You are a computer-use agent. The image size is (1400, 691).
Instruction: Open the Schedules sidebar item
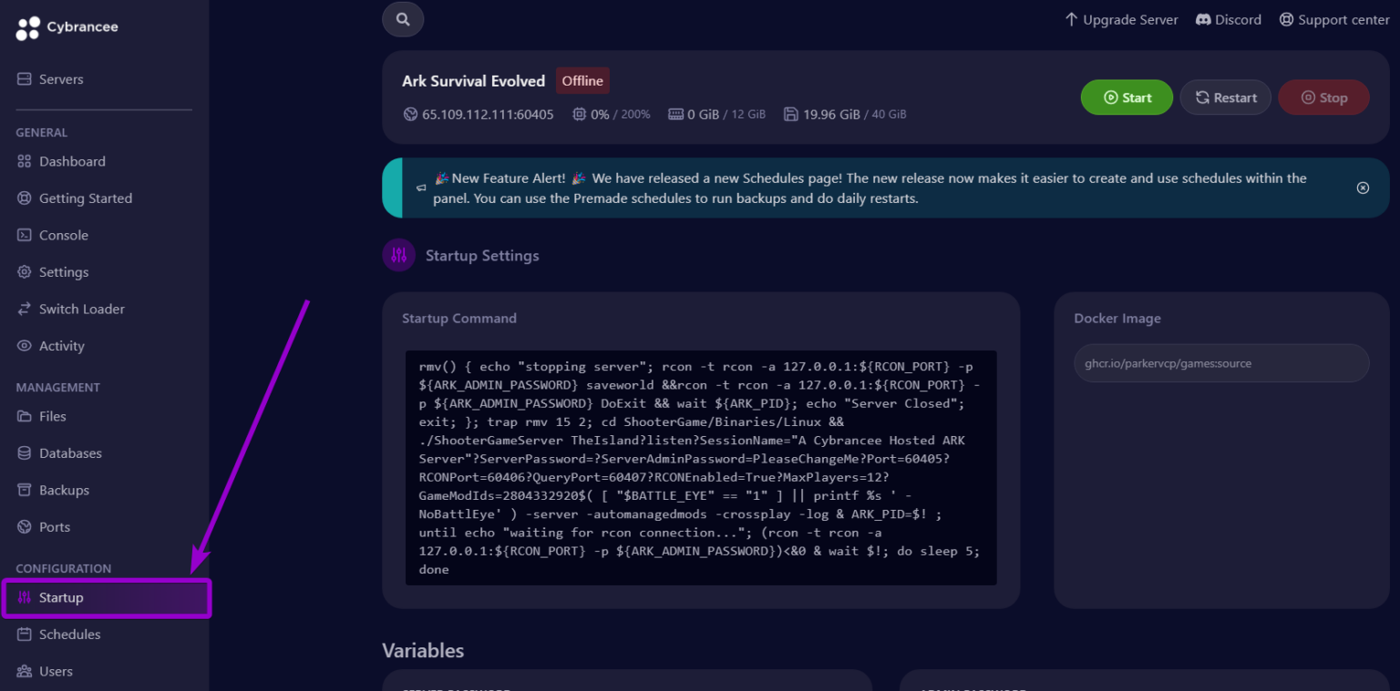point(69,635)
